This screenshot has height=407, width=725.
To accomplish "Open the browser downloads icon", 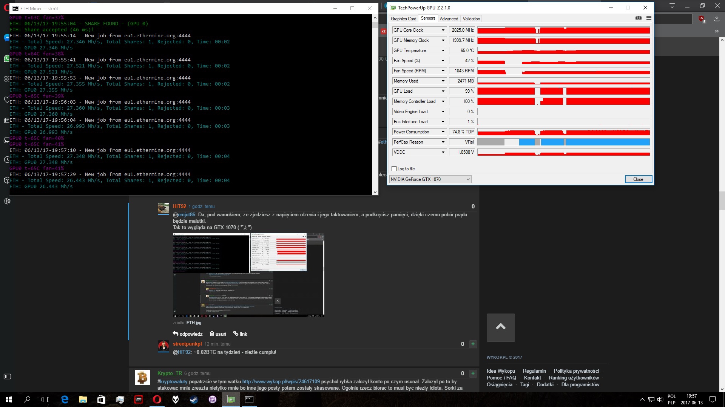I will tap(717, 18).
